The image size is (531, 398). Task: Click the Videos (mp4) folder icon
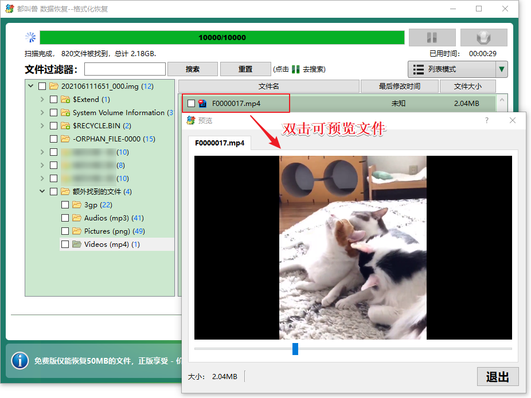(77, 244)
